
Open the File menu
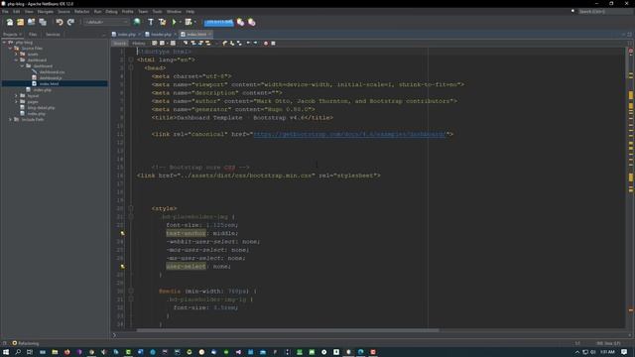[x=5, y=11]
